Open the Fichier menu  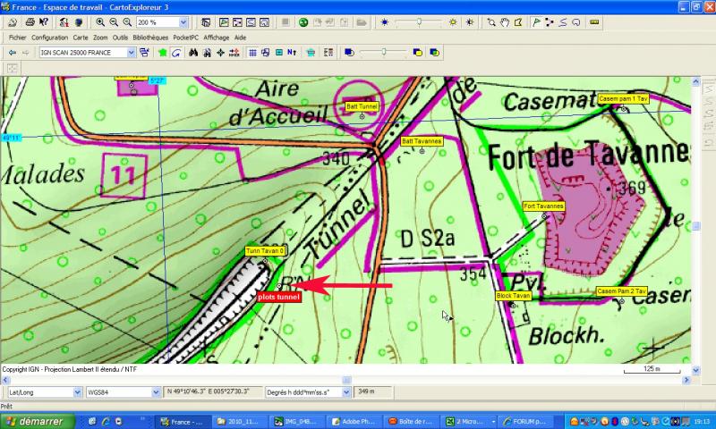[x=17, y=38]
